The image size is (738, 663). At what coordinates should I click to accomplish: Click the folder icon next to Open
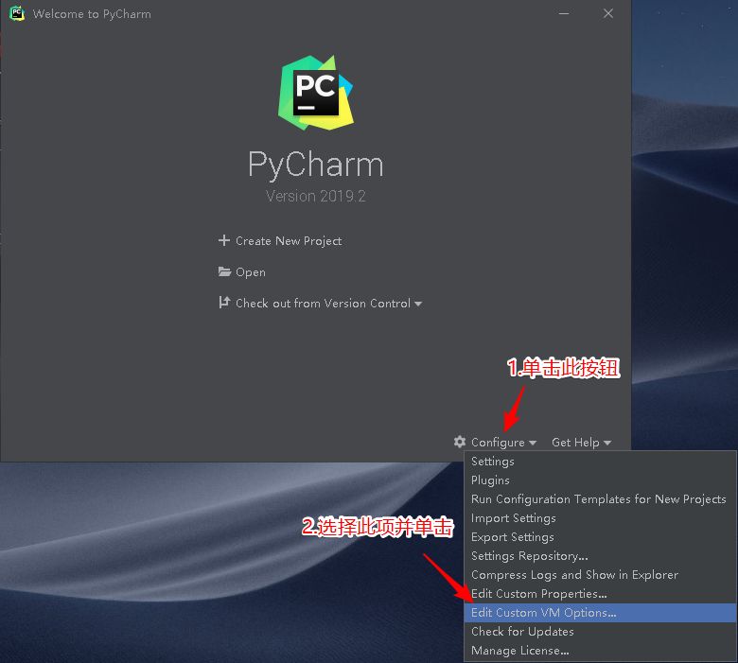224,271
